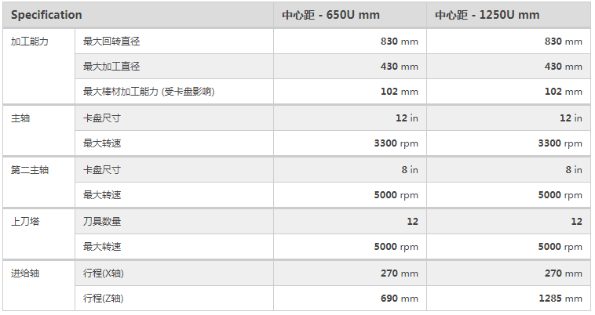Click 830 mm value under the 1250U column

click(x=564, y=42)
